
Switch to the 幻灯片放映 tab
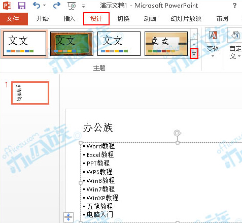tap(186, 19)
